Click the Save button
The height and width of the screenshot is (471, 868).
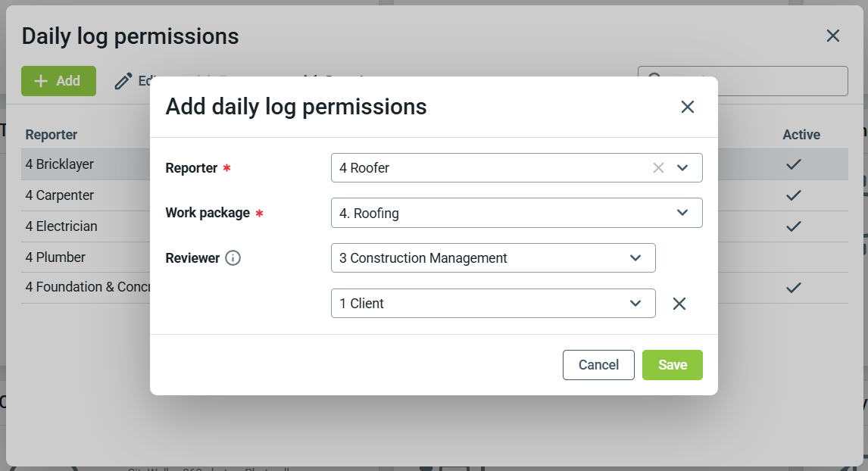coord(672,365)
